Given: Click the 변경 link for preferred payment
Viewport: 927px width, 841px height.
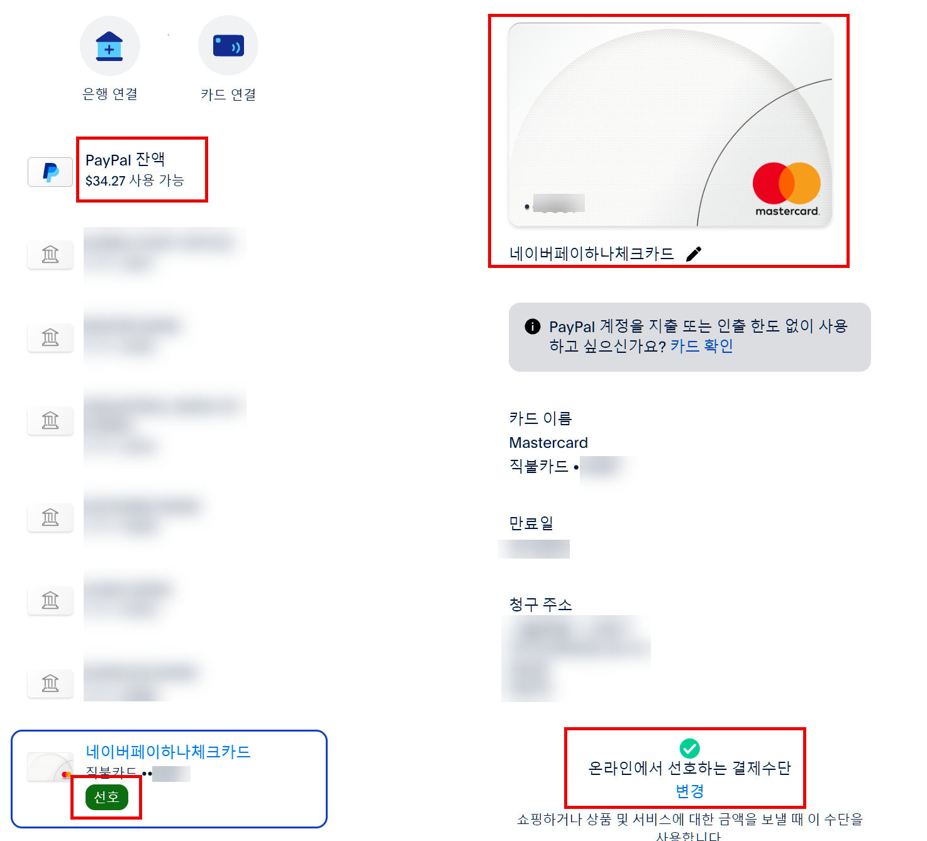Looking at the screenshot, I should pyautogui.click(x=690, y=791).
